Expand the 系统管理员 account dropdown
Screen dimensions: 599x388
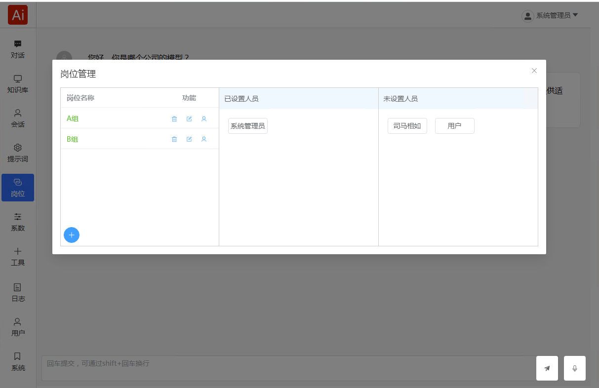[x=550, y=16]
